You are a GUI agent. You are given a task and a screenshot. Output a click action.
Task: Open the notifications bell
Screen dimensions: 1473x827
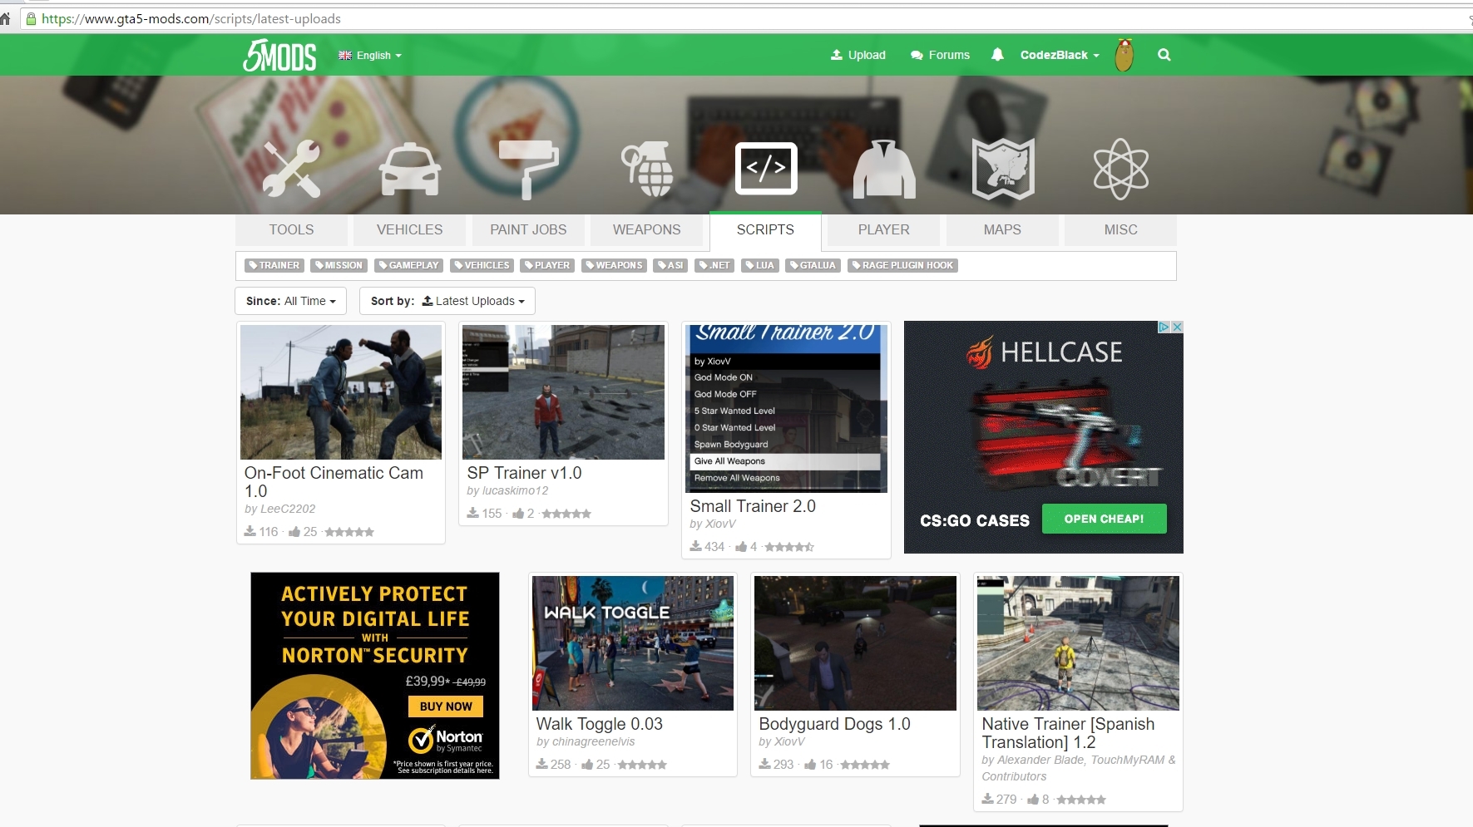[x=997, y=55]
